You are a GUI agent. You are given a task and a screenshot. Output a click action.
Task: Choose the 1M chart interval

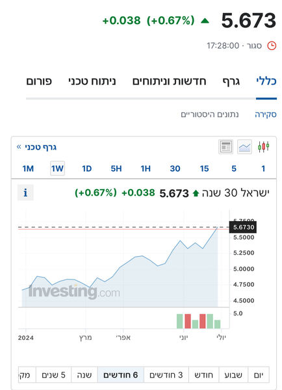pos(28,168)
